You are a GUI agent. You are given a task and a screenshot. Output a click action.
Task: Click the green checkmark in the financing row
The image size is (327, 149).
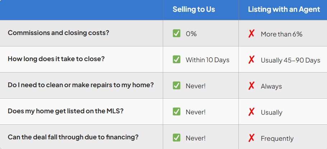(x=176, y=138)
